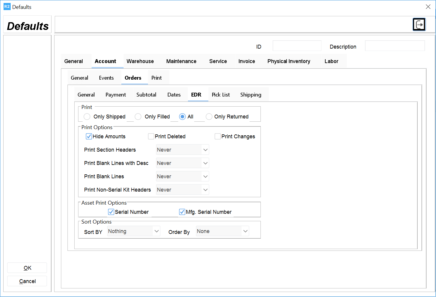436x297 pixels.
Task: Expand the Order By dropdown
Action: tap(222, 231)
